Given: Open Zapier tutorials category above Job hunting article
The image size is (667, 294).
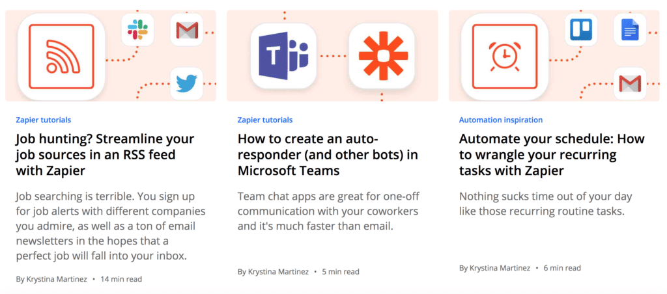Looking at the screenshot, I should 44,120.
